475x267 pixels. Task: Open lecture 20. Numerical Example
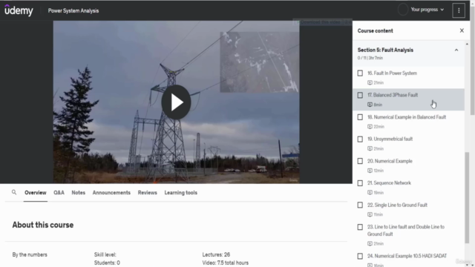pos(408,165)
